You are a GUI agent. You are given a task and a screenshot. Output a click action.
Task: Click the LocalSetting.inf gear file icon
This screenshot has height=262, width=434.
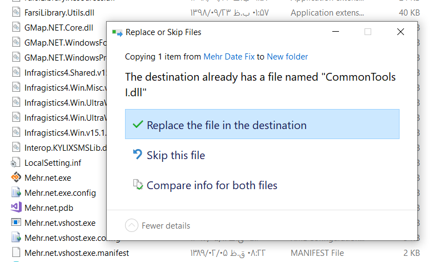point(16,163)
